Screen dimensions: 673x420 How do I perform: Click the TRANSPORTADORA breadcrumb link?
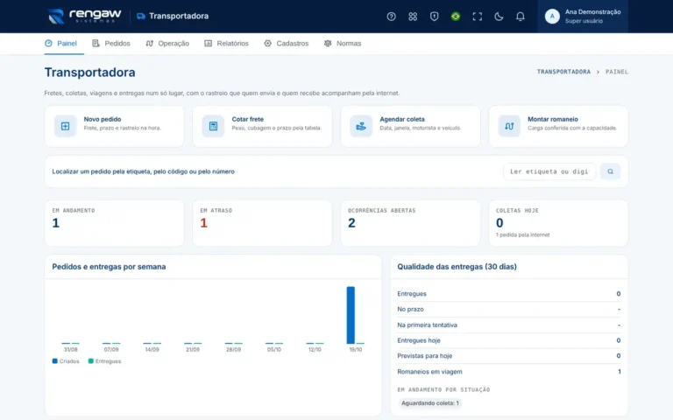point(563,72)
